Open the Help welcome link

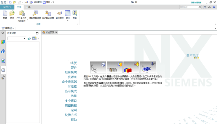pyautogui.click(x=74, y=120)
